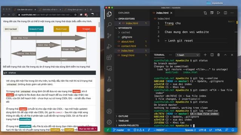Open the Remote Explorer view
Image resolution: width=241 pixels, height=135 pixels.
(109, 68)
